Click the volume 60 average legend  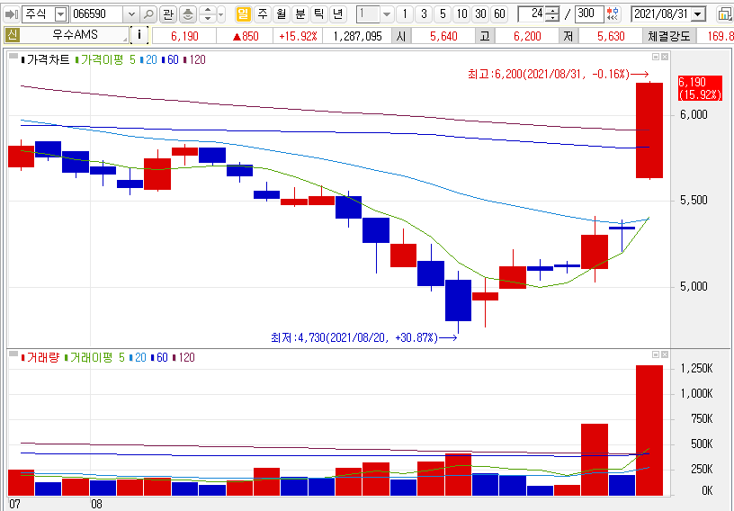click(159, 357)
